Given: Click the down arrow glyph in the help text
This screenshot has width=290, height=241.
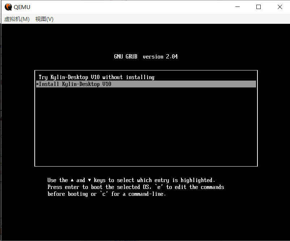Looking at the screenshot, I should [90, 180].
